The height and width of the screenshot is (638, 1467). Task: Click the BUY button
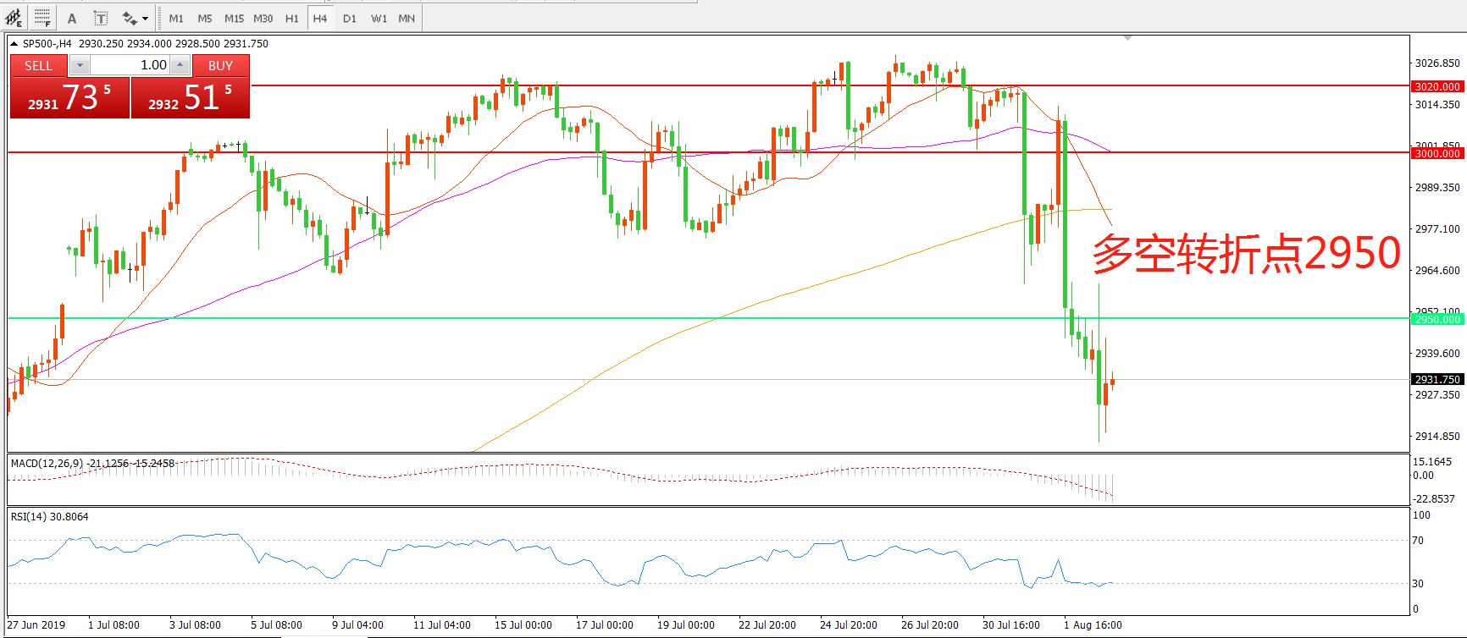coord(220,65)
